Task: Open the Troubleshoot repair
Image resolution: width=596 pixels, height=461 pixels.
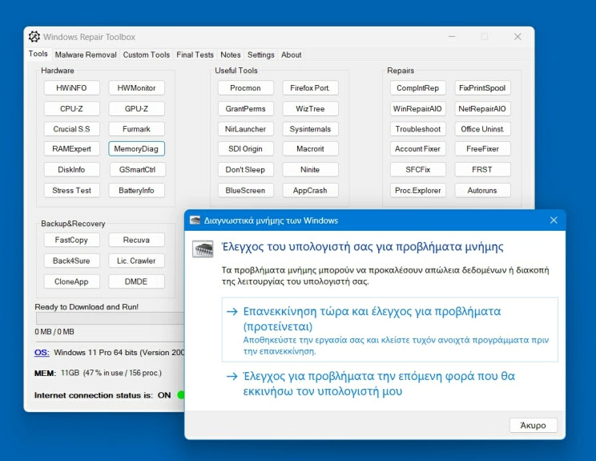Action: pos(417,129)
